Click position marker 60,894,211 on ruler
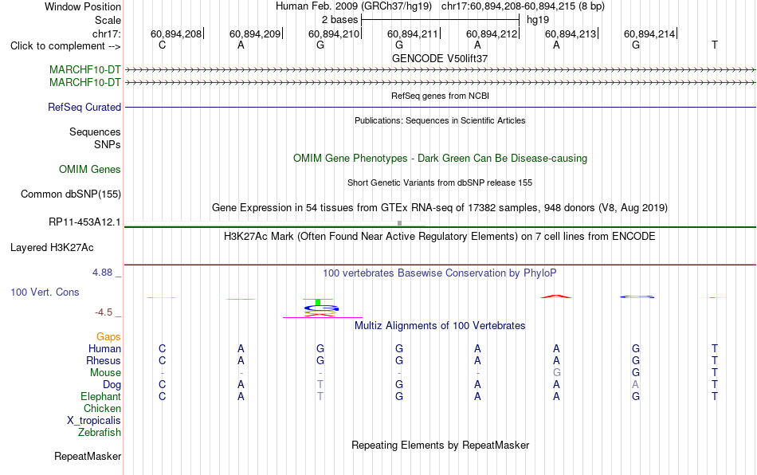 click(414, 33)
